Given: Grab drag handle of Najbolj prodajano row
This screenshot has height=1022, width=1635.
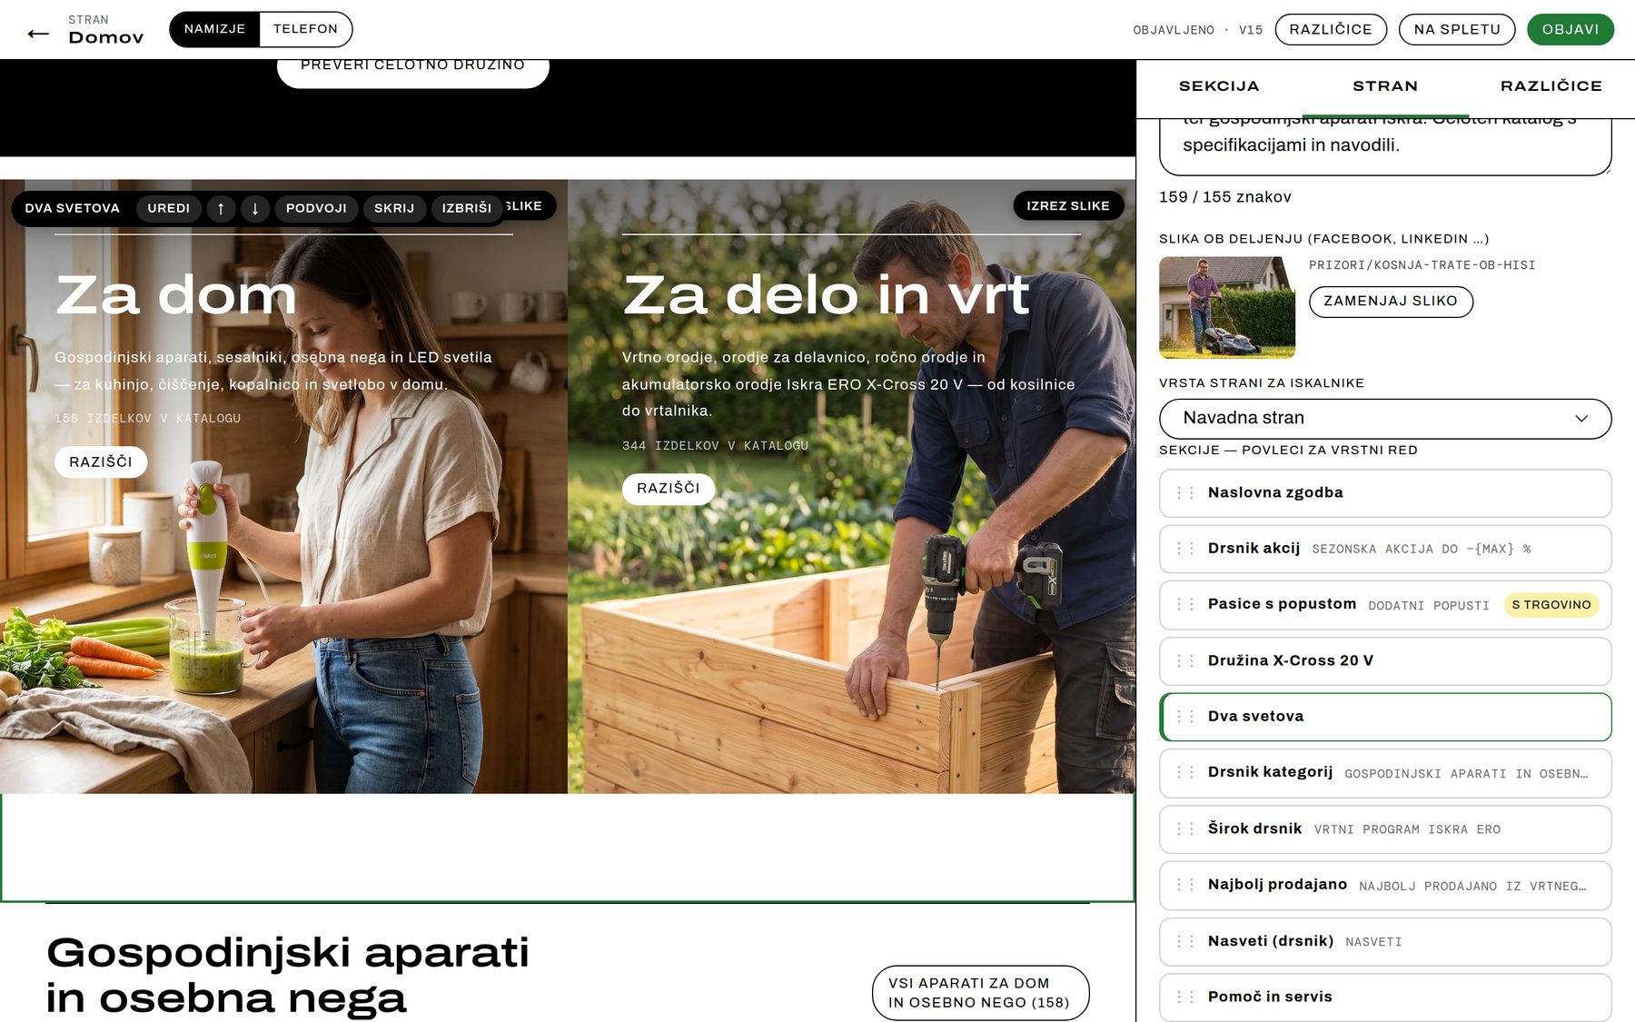Looking at the screenshot, I should pyautogui.click(x=1185, y=885).
